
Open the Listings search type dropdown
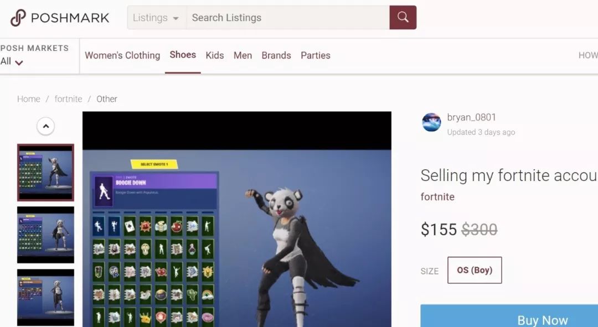(x=156, y=18)
